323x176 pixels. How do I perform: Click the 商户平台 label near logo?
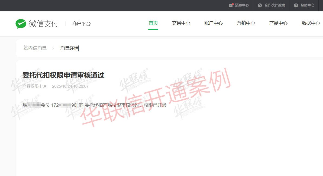pos(81,24)
